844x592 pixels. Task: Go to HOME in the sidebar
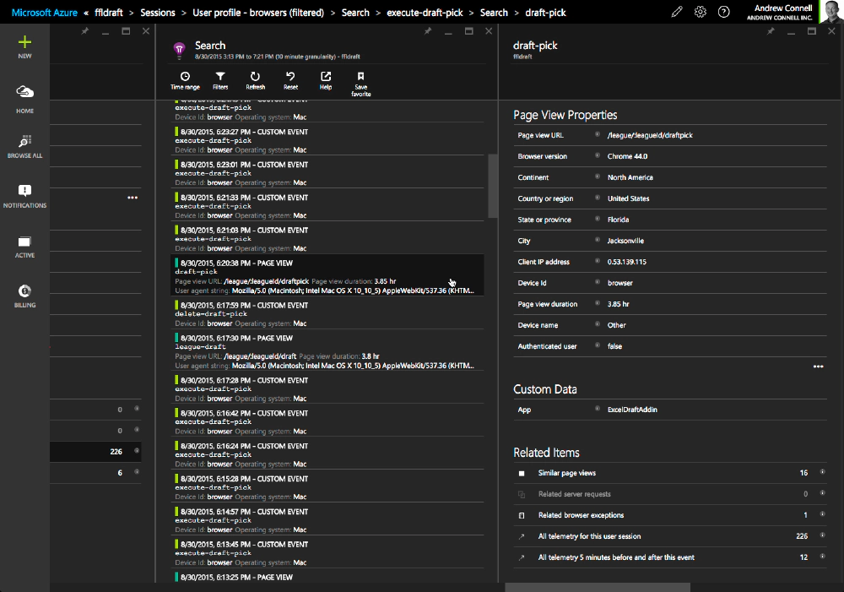[24, 99]
